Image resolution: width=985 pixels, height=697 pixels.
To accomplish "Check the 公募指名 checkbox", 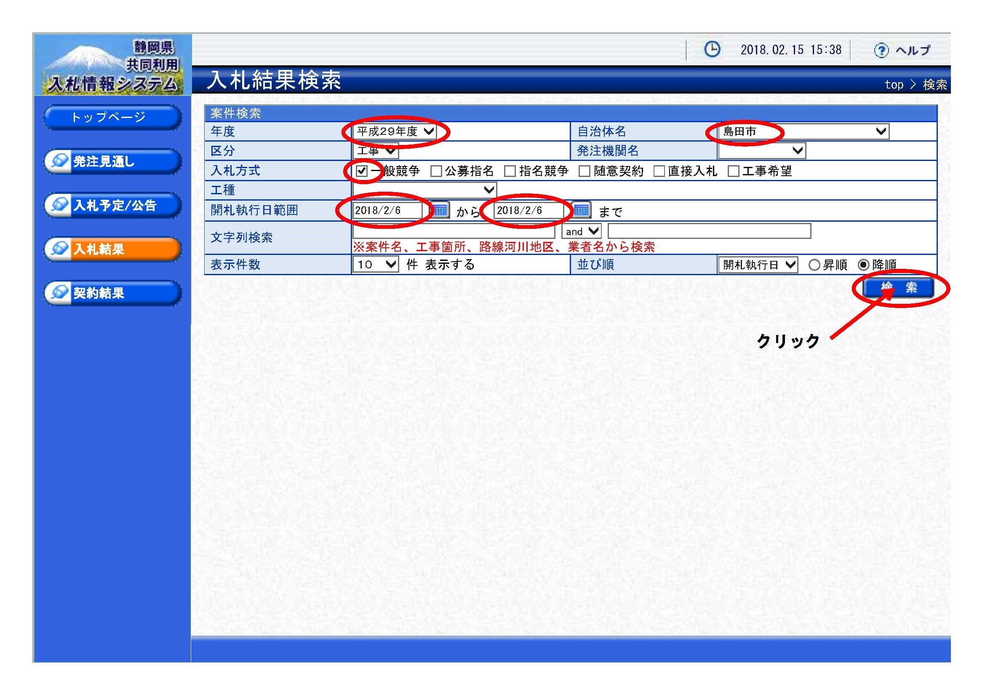I will pos(436,171).
